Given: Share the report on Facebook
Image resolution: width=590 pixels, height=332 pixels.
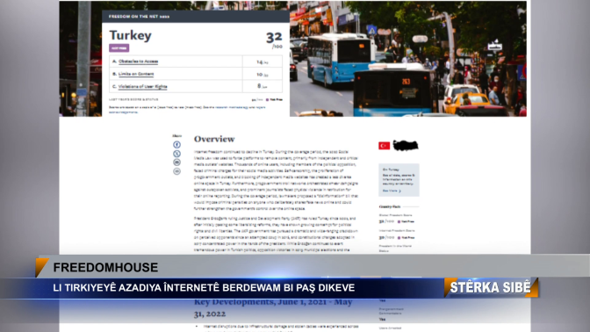Looking at the screenshot, I should pyautogui.click(x=176, y=145).
